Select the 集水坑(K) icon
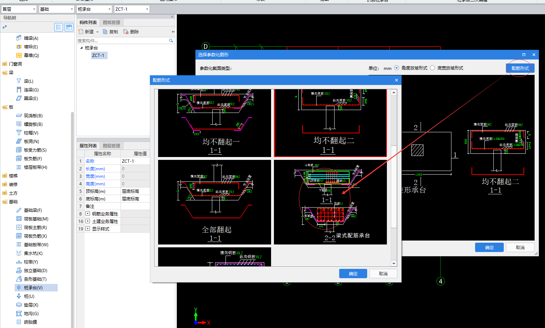Screen dimensions: 545x328 pos(19,253)
